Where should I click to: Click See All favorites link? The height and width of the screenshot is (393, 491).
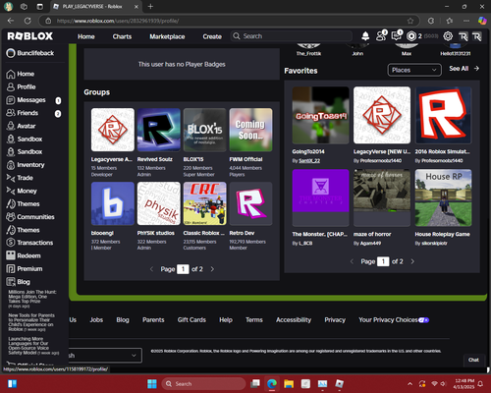click(x=464, y=69)
